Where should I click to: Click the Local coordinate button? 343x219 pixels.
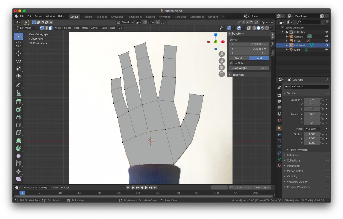(x=259, y=58)
